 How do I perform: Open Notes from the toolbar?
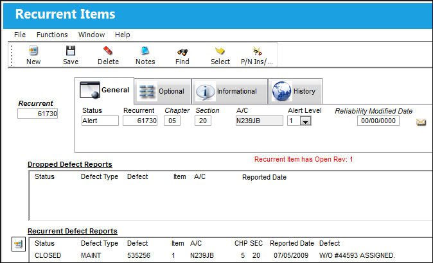[145, 51]
